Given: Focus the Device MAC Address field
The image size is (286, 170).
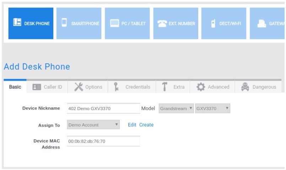Looking at the screenshot, I should click(103, 141).
